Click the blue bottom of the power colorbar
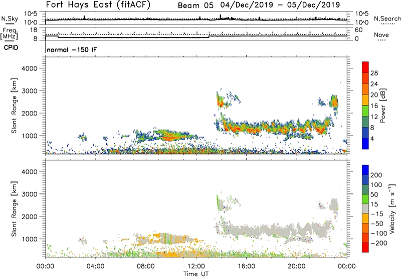The height and width of the screenshot is (277, 401). (x=365, y=143)
